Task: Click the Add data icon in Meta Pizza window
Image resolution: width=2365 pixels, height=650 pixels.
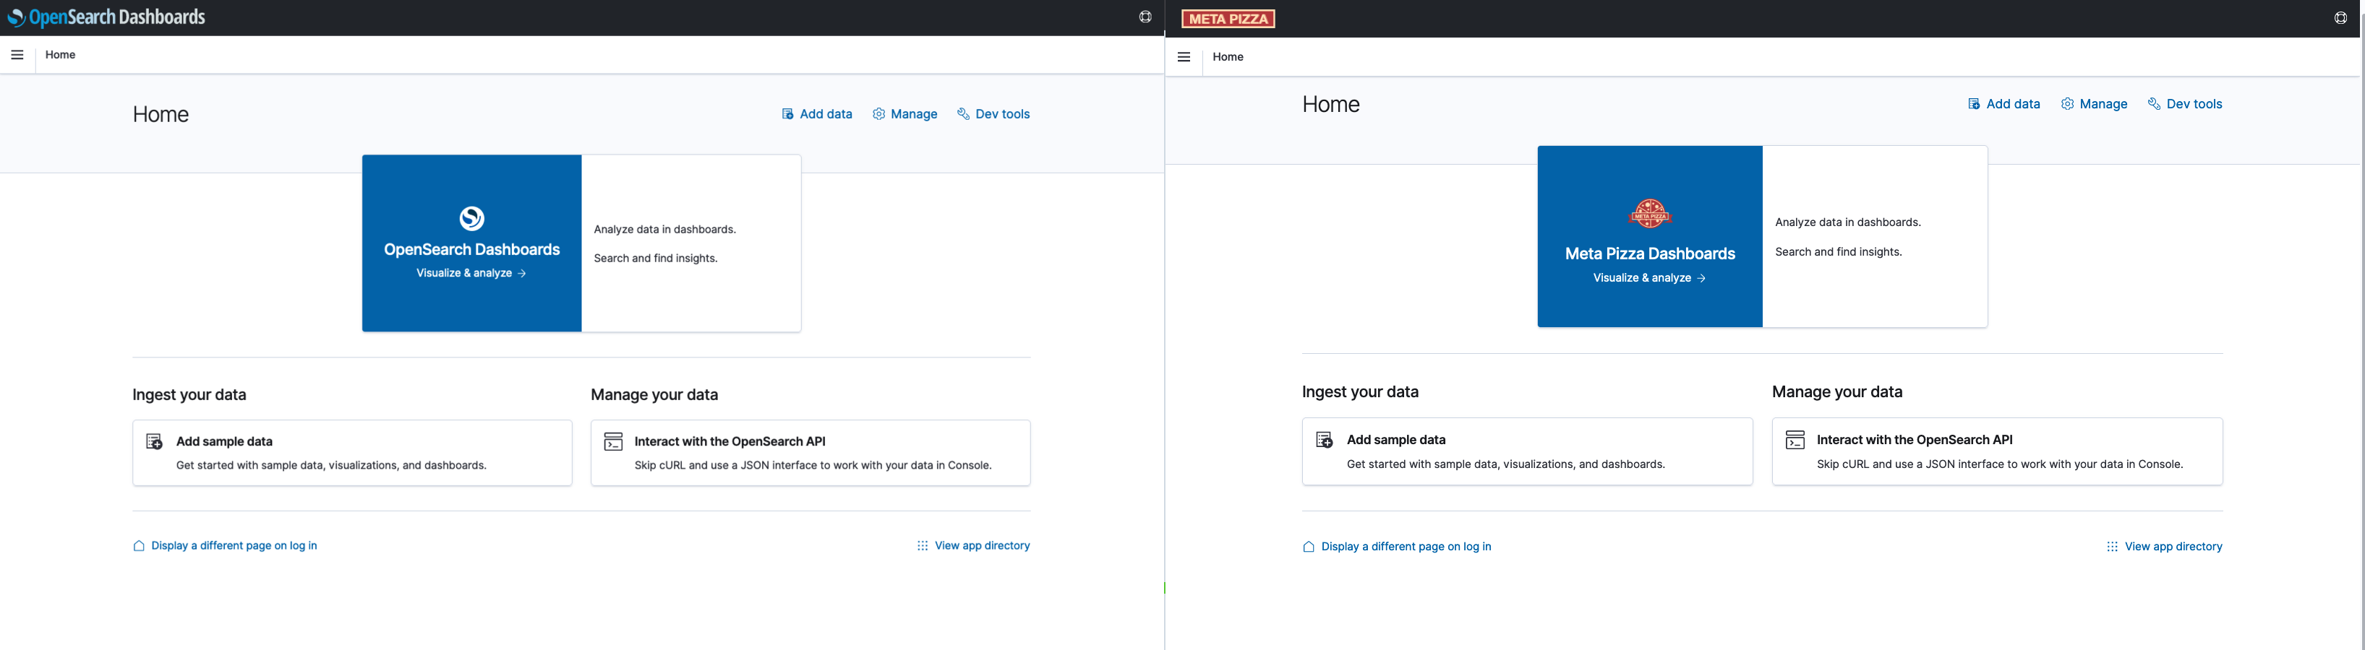Action: coord(1973,103)
